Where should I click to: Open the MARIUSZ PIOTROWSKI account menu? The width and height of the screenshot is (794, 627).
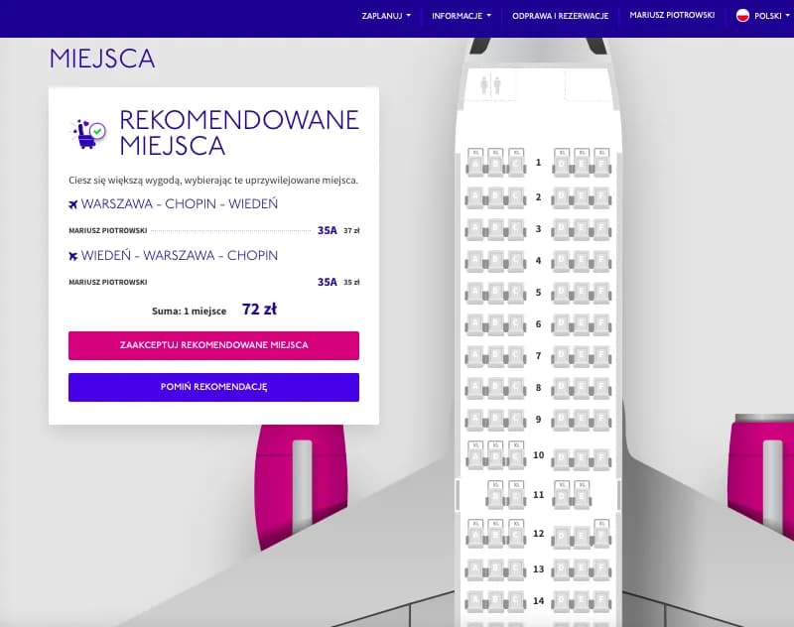671,16
